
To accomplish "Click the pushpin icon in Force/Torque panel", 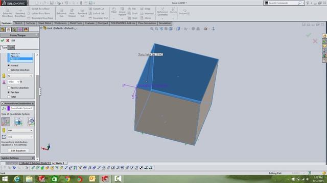I will (13, 41).
